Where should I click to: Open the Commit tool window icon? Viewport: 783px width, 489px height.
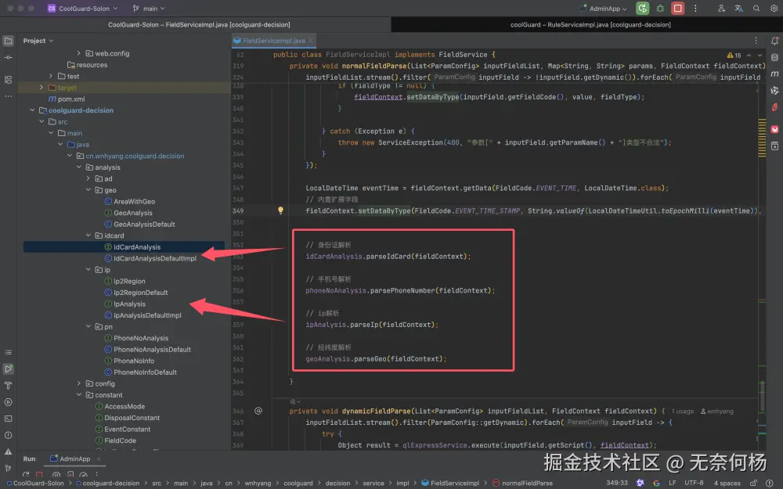(8, 58)
